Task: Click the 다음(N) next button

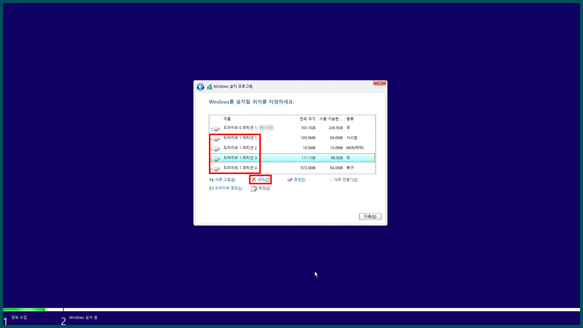Action: [370, 217]
